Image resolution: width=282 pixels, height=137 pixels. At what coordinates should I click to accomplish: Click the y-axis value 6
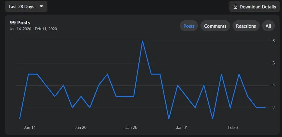274,63
